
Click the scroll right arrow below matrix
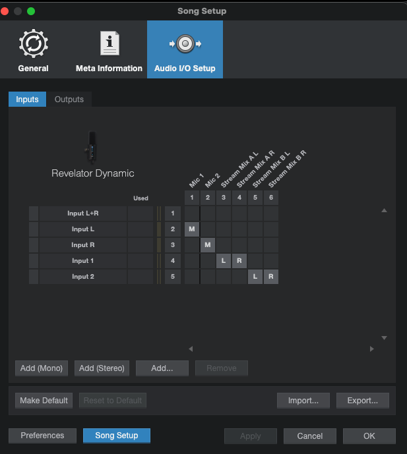[x=372, y=349]
